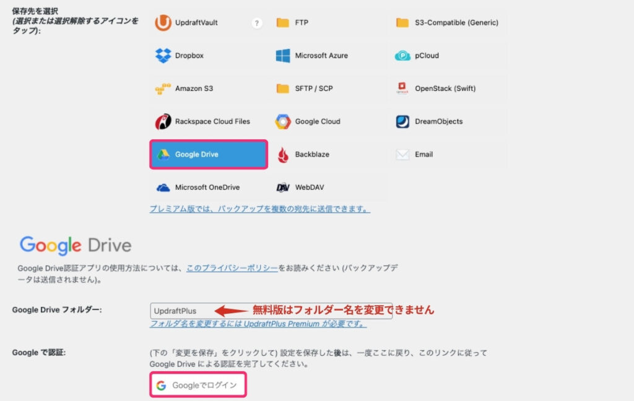Click the "Backblaze" label text
This screenshot has height=401, width=634.
tap(312, 155)
